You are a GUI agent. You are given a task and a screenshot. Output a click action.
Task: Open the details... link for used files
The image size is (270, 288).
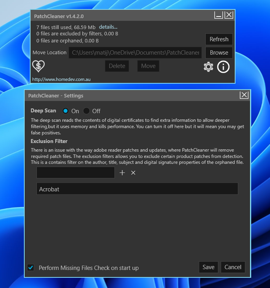point(108,27)
